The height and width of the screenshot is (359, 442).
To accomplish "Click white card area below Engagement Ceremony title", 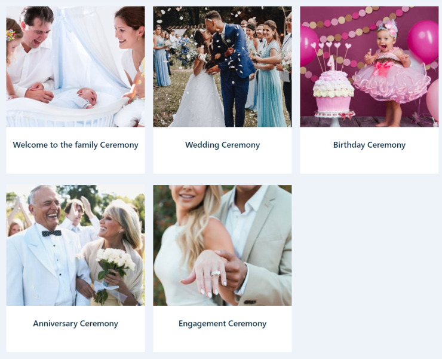I will click(222, 341).
